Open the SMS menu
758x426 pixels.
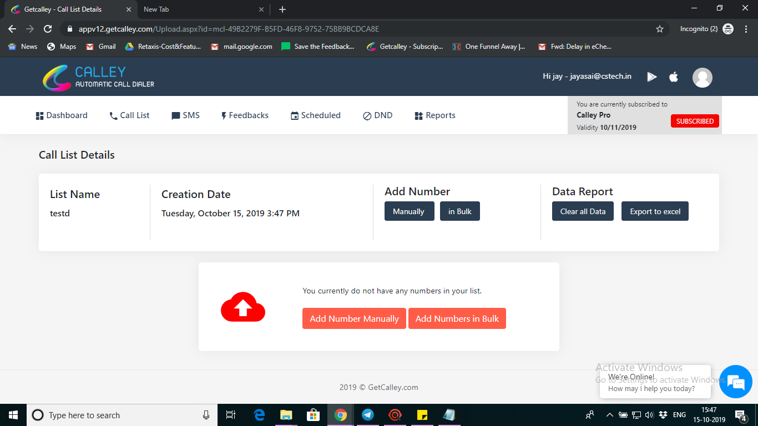[186, 115]
